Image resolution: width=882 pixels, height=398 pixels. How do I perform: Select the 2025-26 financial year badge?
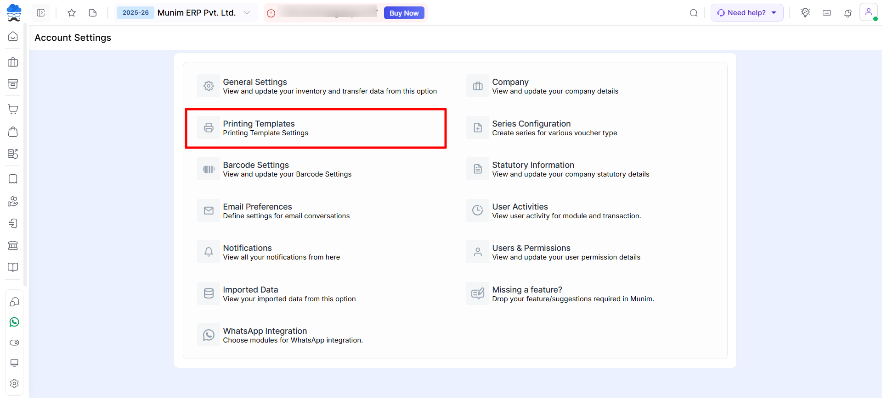tap(136, 13)
